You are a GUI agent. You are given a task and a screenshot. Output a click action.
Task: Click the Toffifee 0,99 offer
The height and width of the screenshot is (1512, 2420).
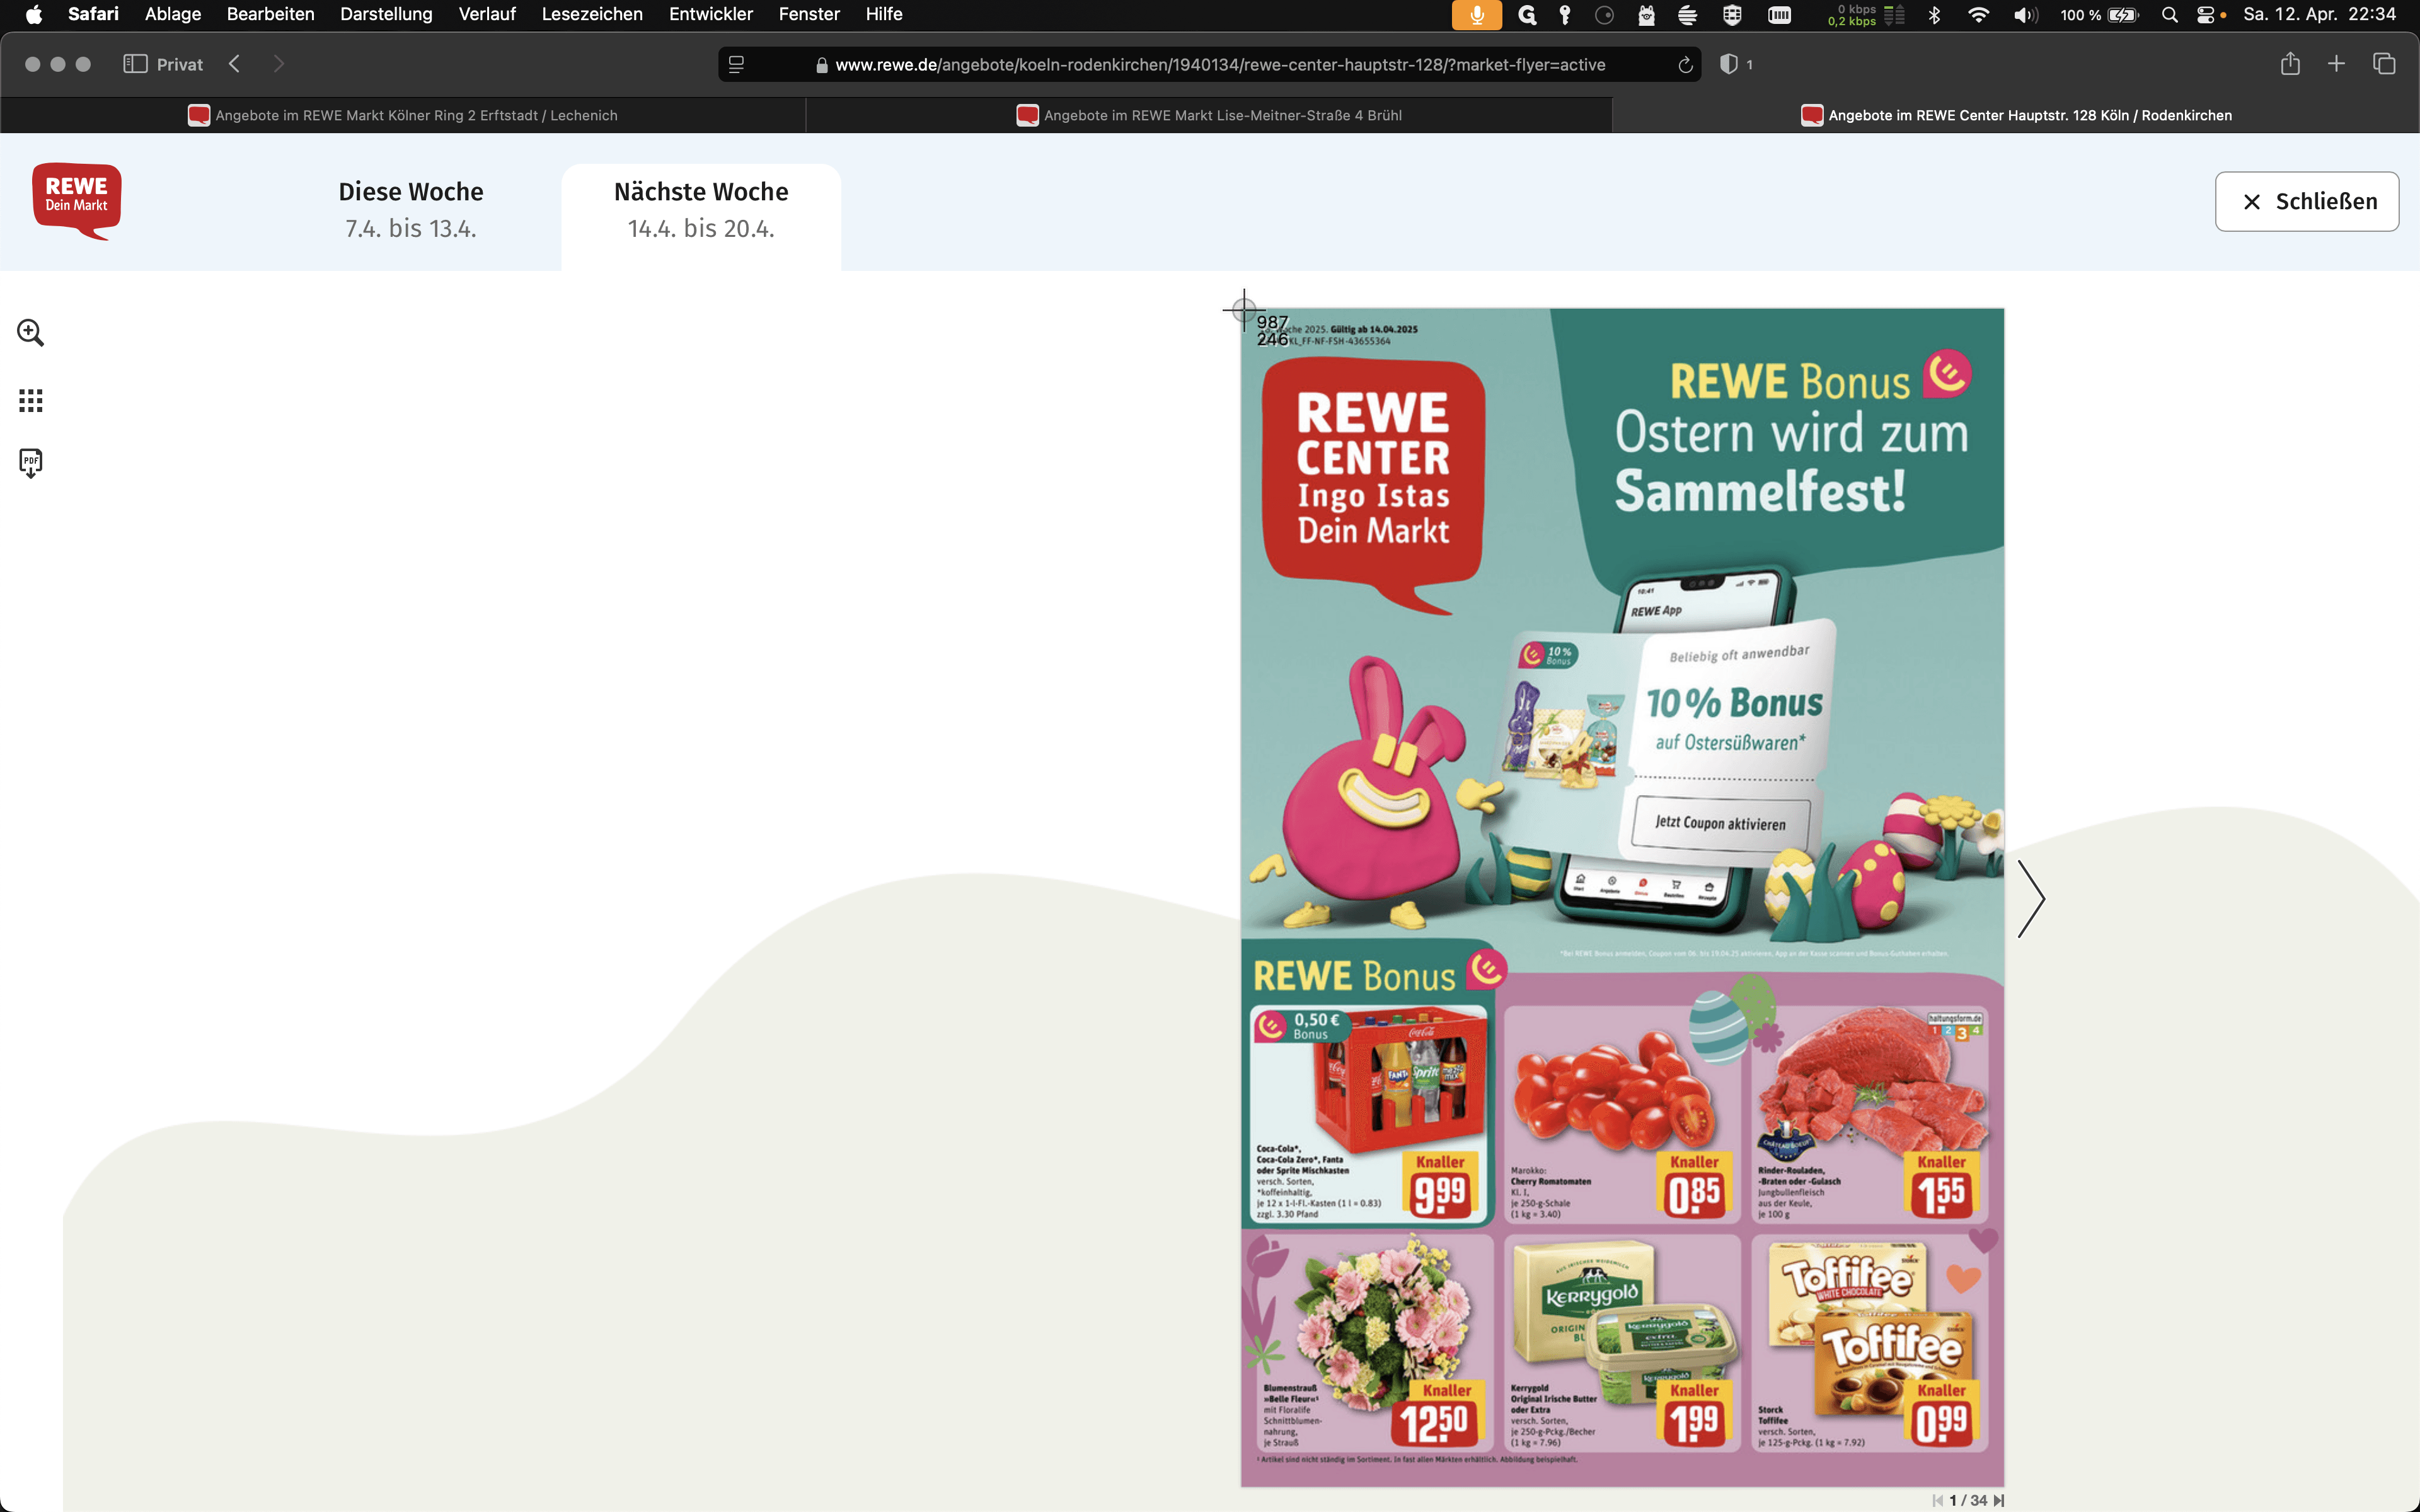[1870, 1342]
